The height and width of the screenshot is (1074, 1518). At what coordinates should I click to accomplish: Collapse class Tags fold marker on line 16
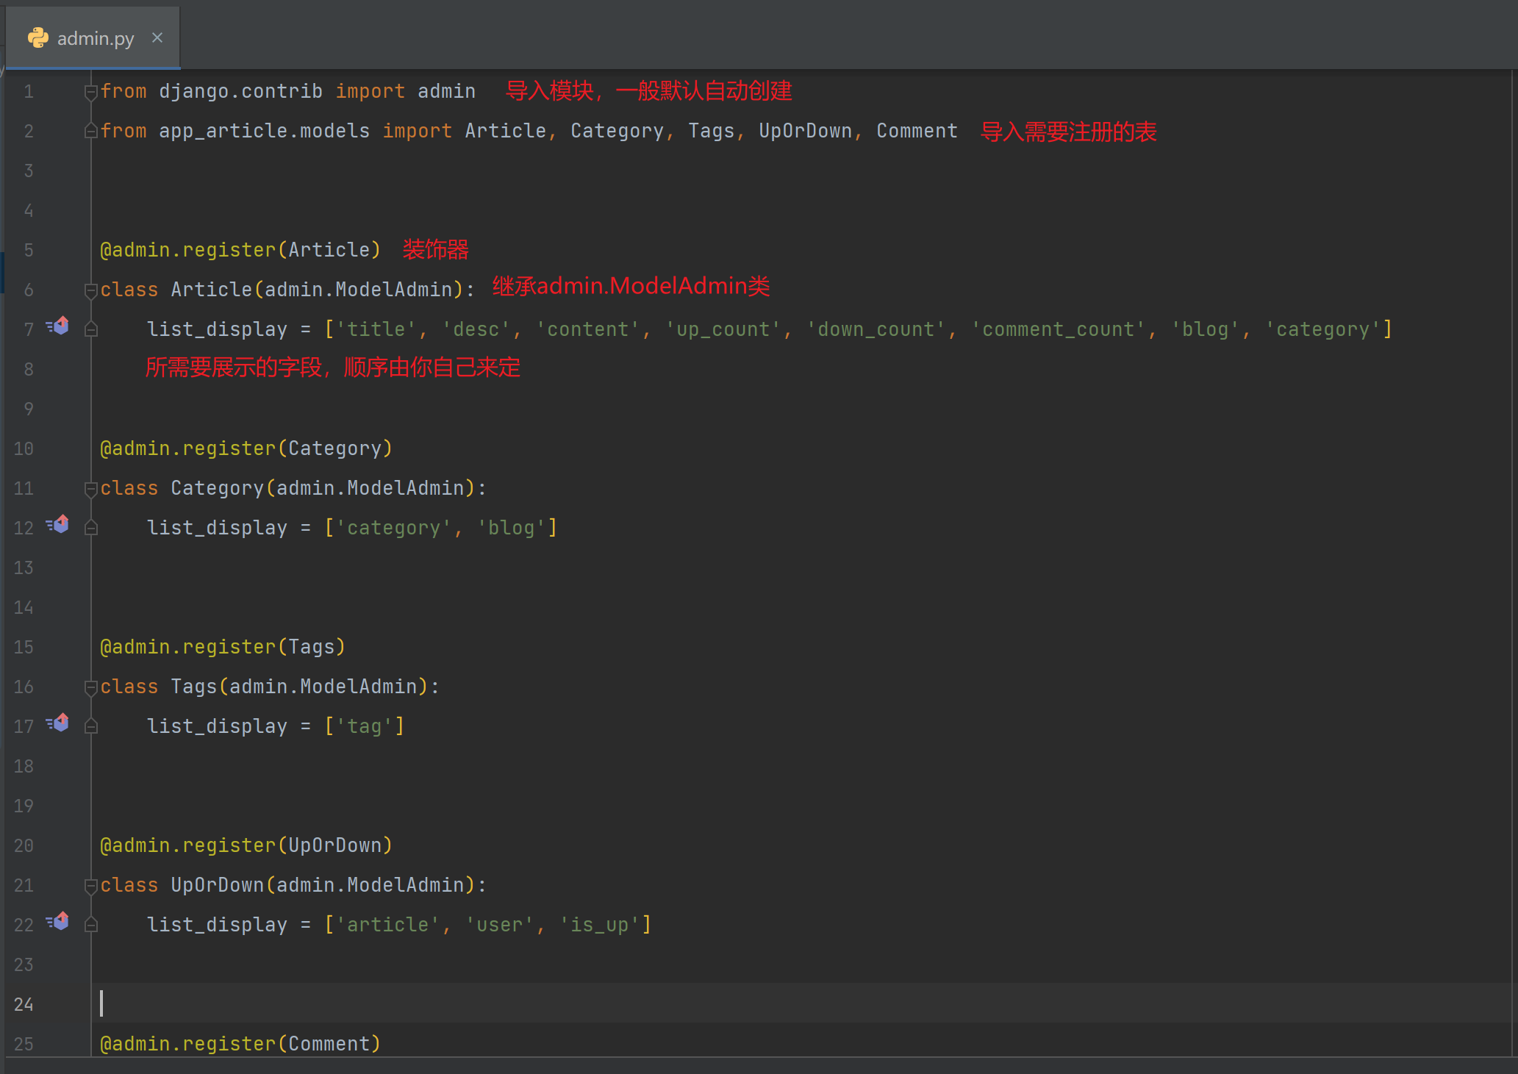pos(91,687)
